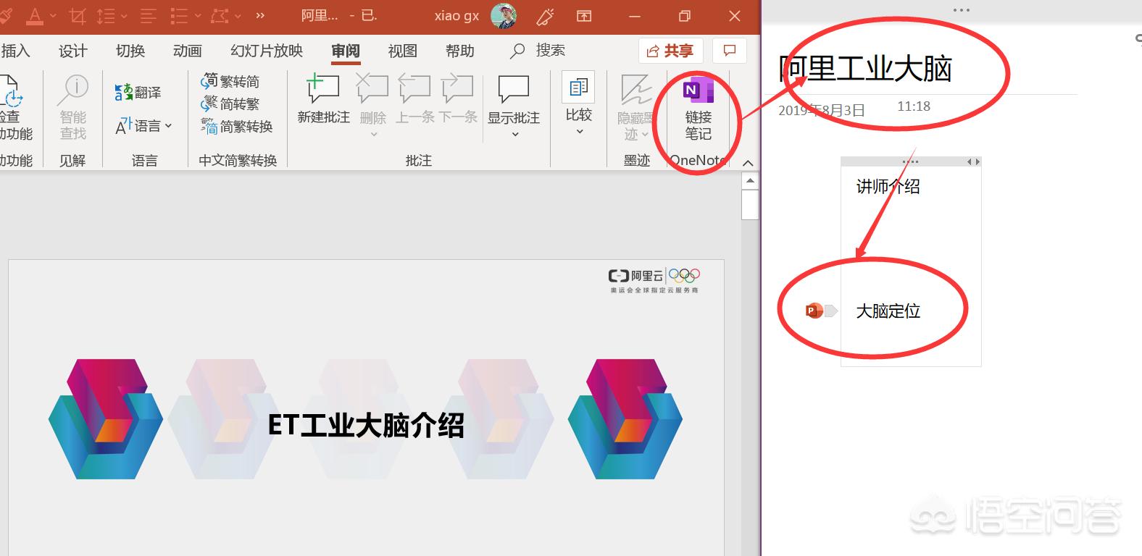The width and height of the screenshot is (1142, 556).
Task: Open the font color dropdown arrow
Action: [53, 16]
